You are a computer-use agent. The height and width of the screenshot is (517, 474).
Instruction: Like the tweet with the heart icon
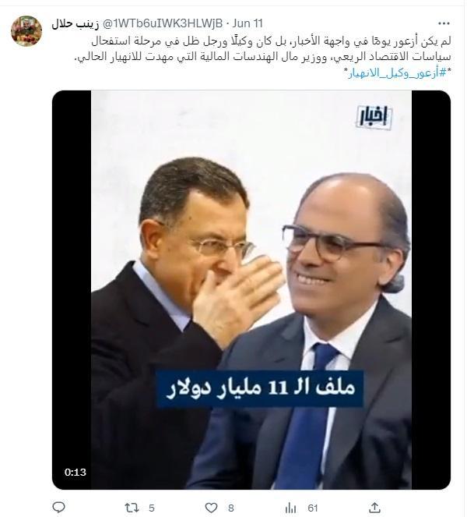(212, 508)
